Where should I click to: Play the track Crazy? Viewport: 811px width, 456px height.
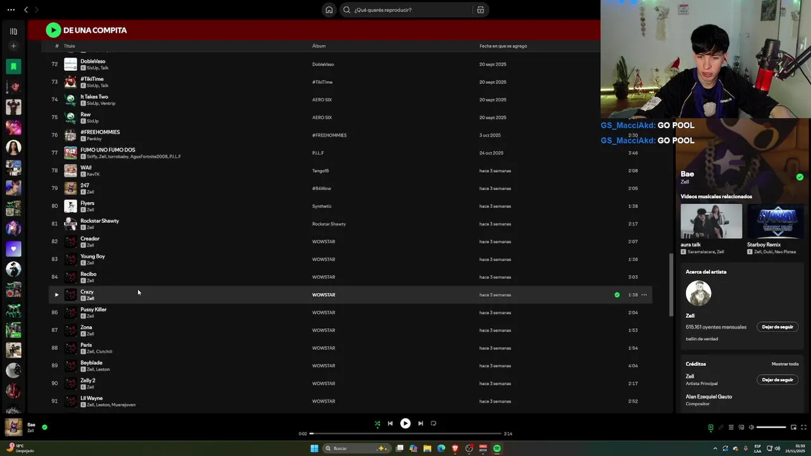coord(56,294)
